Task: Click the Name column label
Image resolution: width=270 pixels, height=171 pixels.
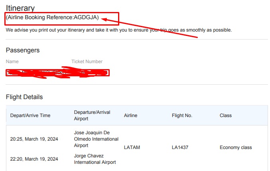Action: coord(12,62)
